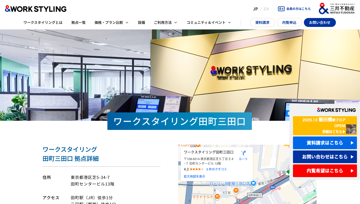Switch site language to EN
The image size is (360, 204).
pos(266,9)
